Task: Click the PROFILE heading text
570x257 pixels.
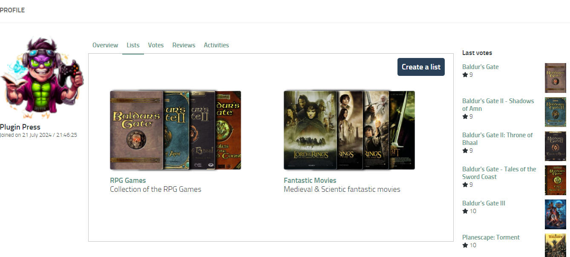Action: (12, 10)
